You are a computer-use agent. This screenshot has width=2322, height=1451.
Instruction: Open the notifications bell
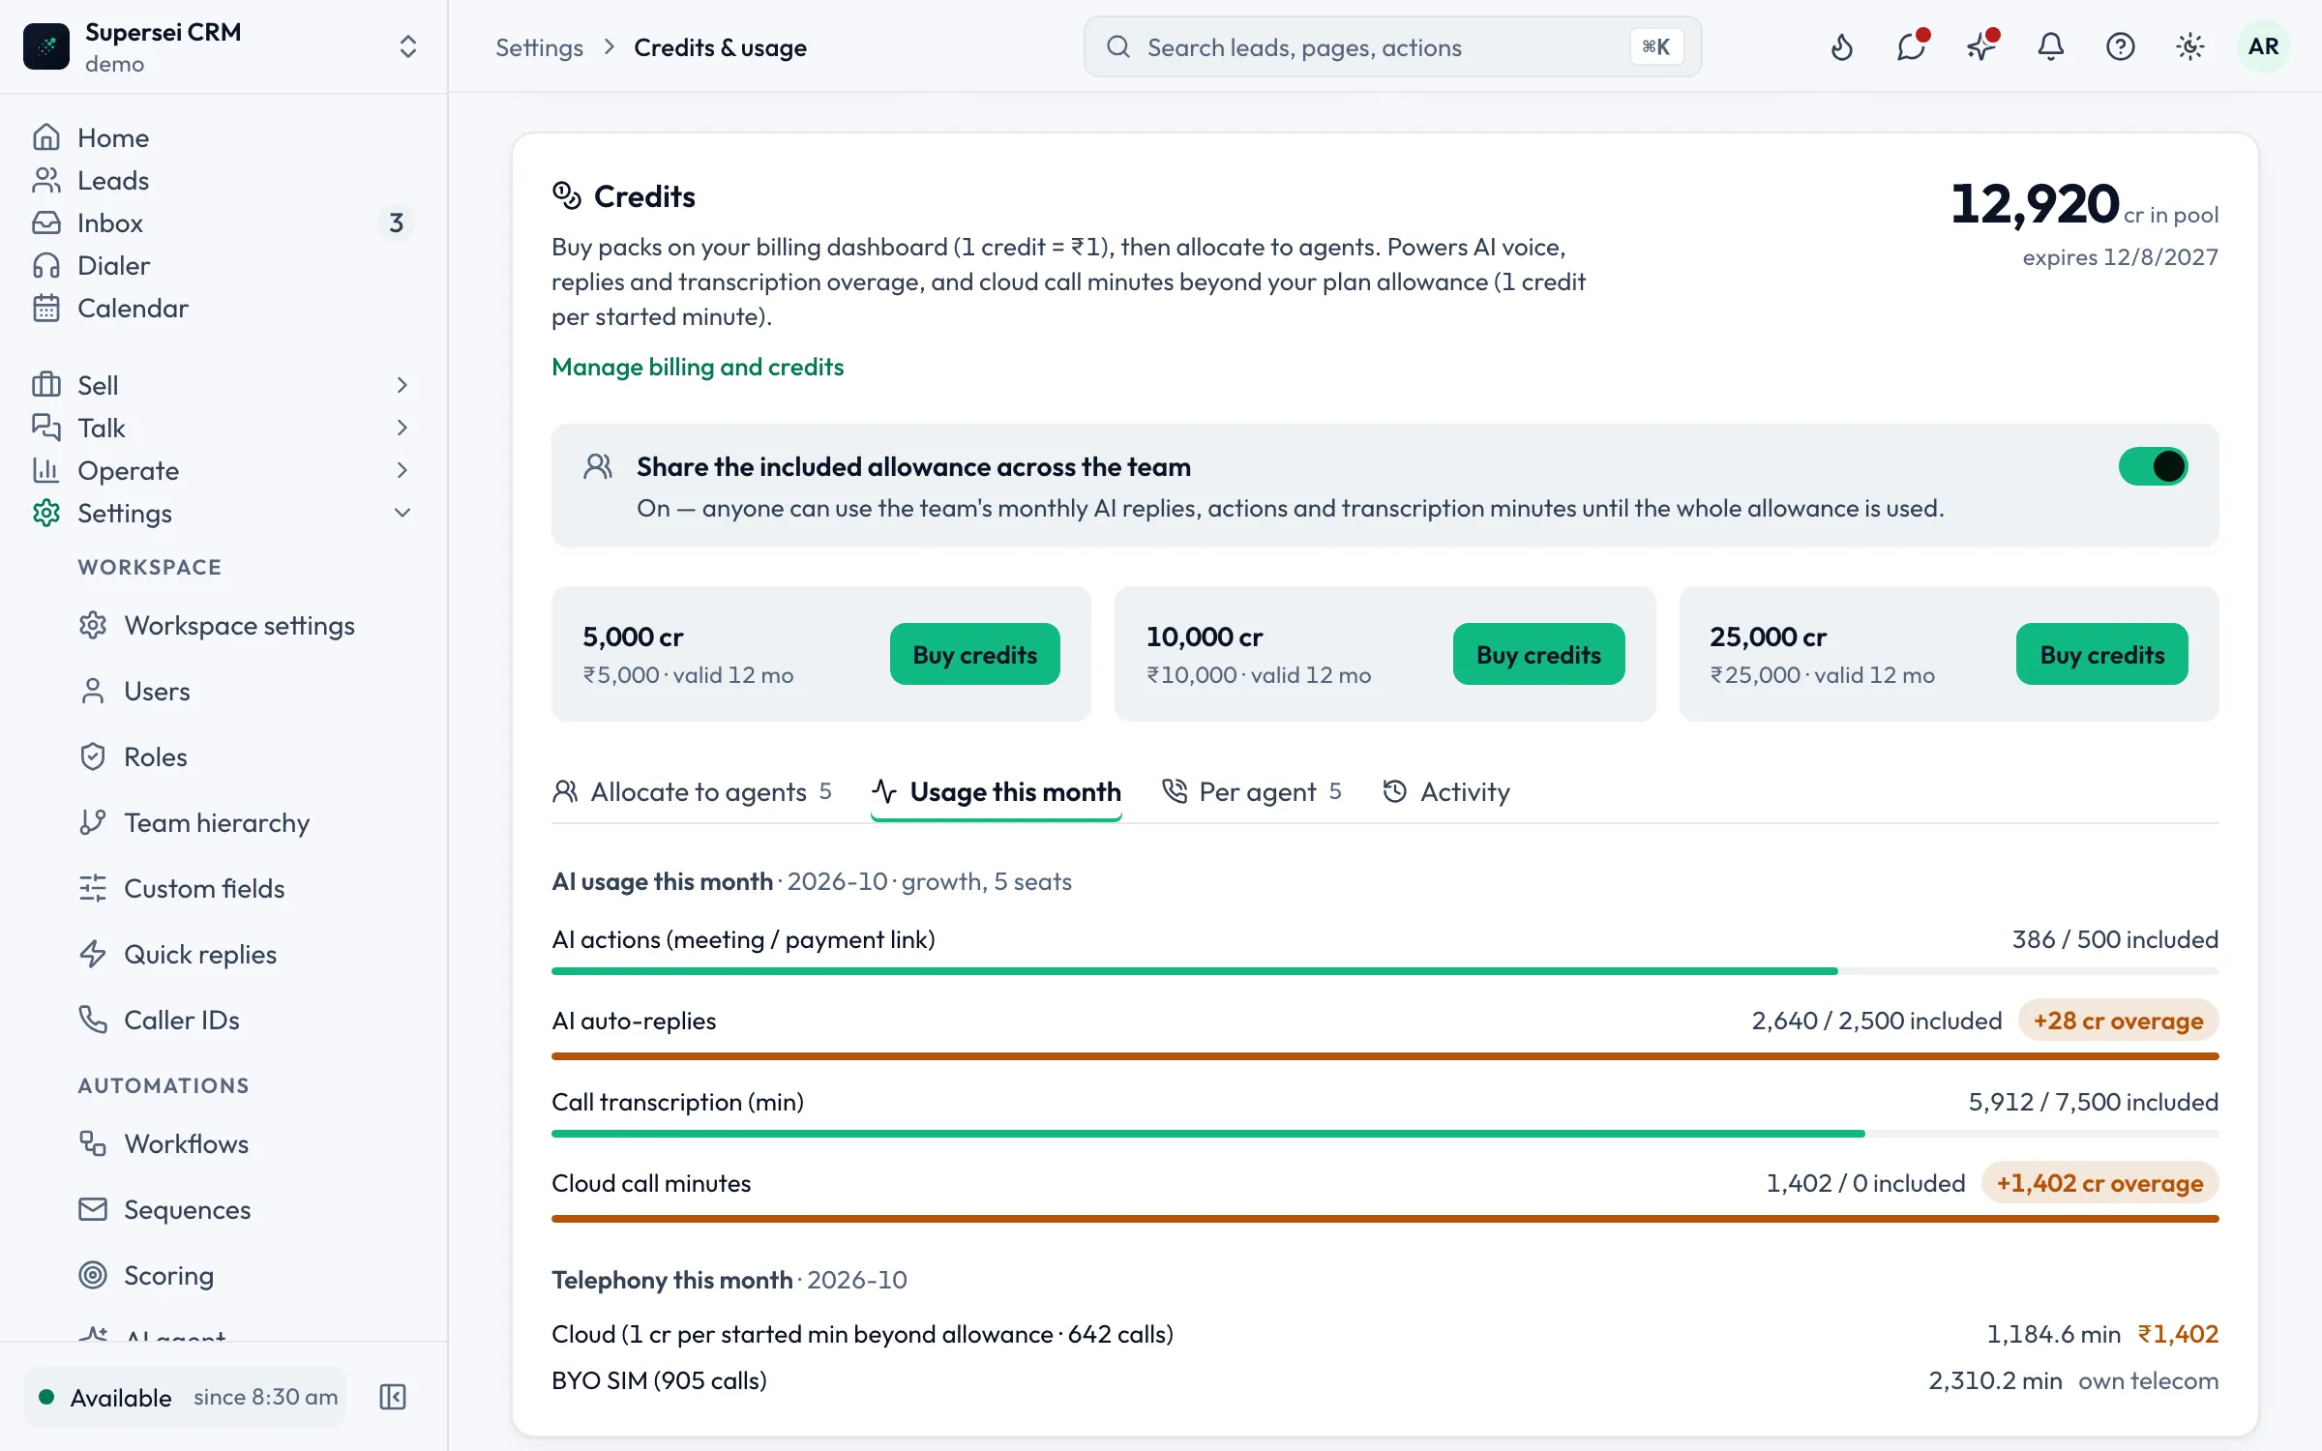pos(2050,46)
